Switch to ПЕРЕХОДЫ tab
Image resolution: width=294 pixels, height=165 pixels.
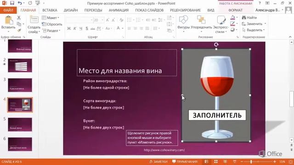point(93,10)
